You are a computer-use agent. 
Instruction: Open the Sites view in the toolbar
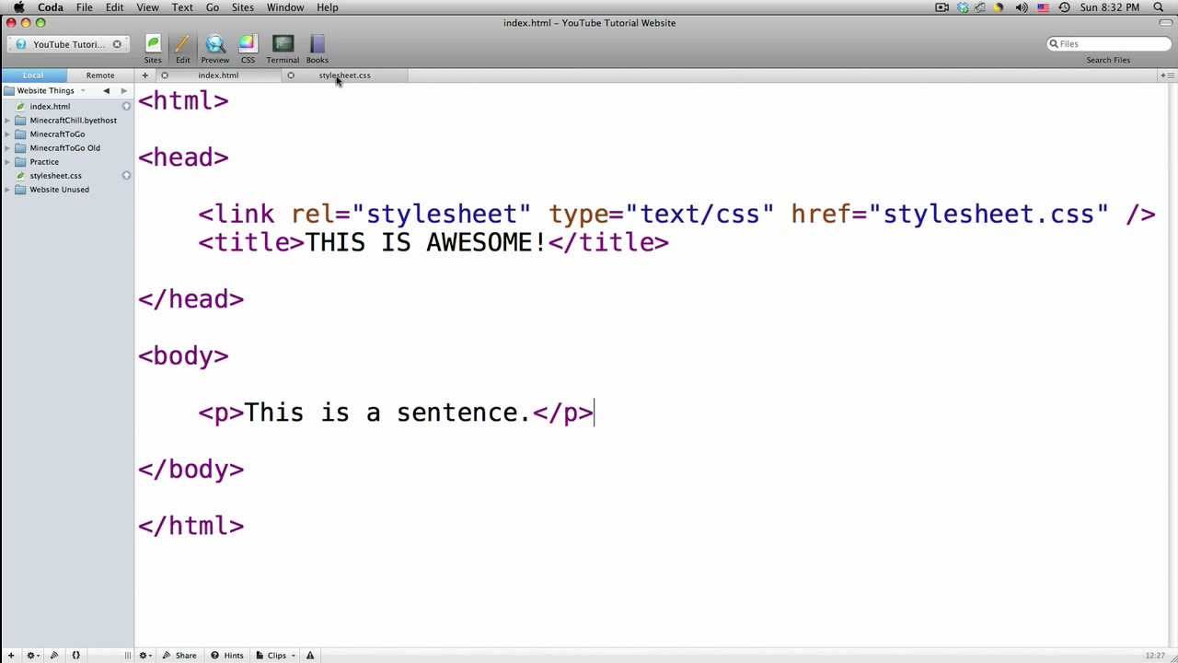[153, 49]
